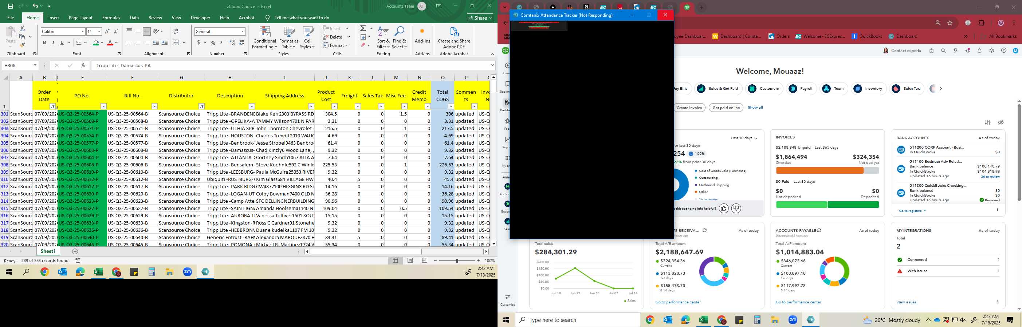The width and height of the screenshot is (1022, 327).
Task: Open Zoom from the right taskbar
Action: point(793,320)
